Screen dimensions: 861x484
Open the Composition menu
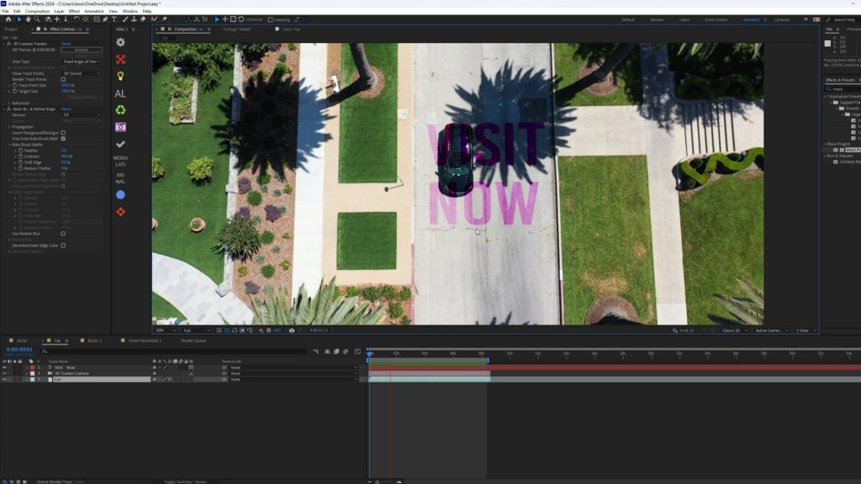(37, 11)
